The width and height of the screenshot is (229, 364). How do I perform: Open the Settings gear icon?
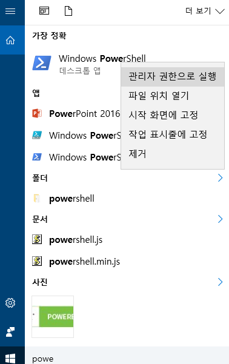point(10,303)
